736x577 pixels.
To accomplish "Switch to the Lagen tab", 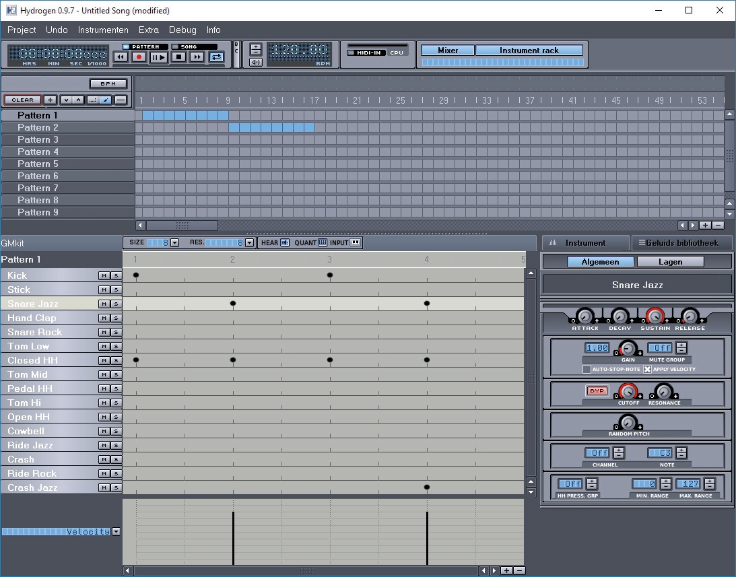I will (x=670, y=262).
